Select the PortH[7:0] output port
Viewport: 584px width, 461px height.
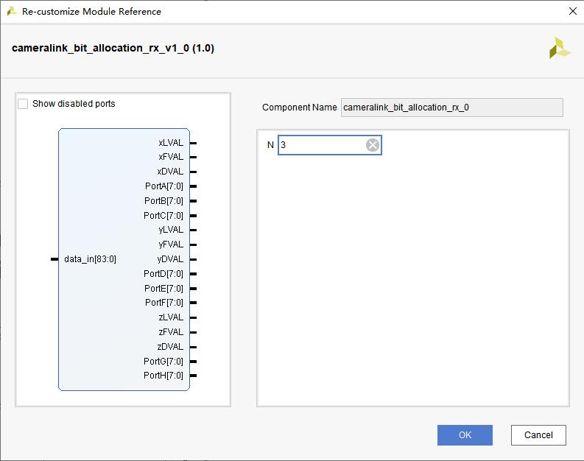(x=163, y=376)
